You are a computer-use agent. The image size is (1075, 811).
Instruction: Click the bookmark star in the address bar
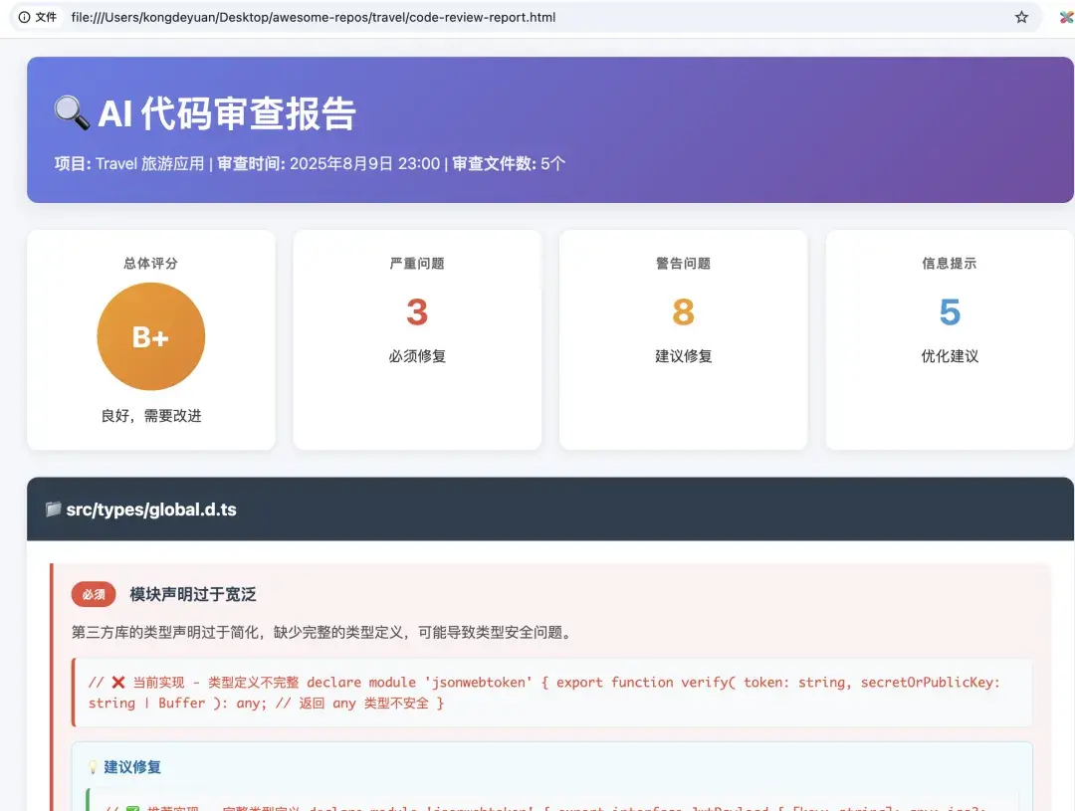click(x=1022, y=17)
